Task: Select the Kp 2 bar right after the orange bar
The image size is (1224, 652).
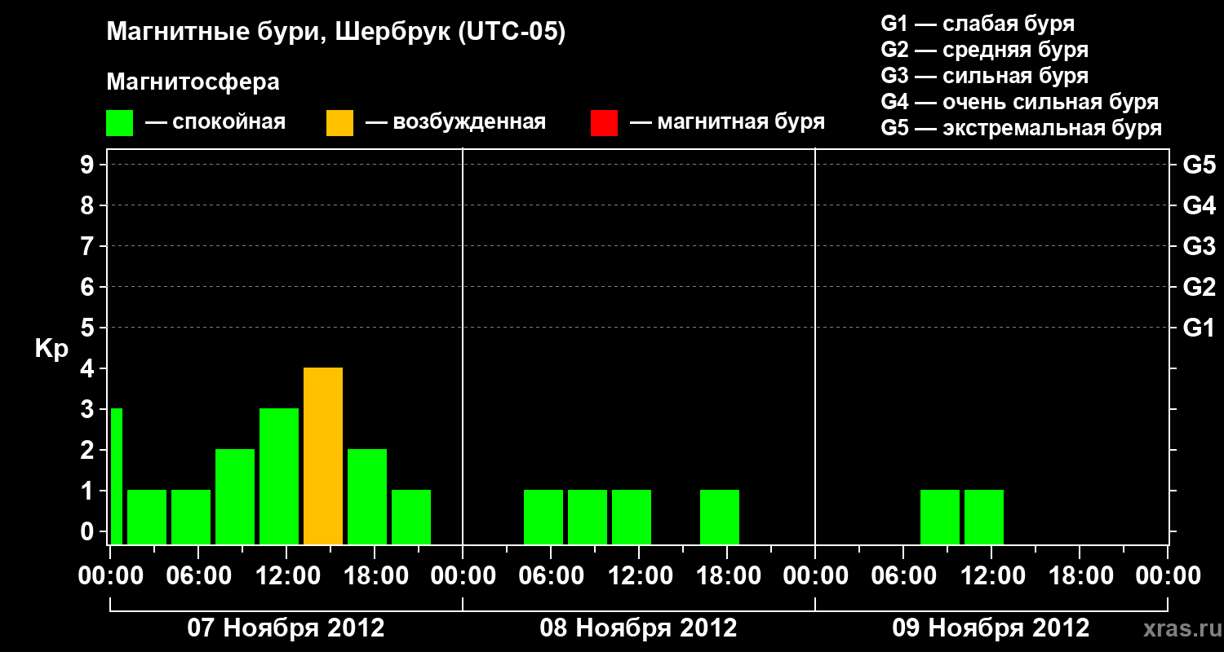Action: click(x=367, y=496)
